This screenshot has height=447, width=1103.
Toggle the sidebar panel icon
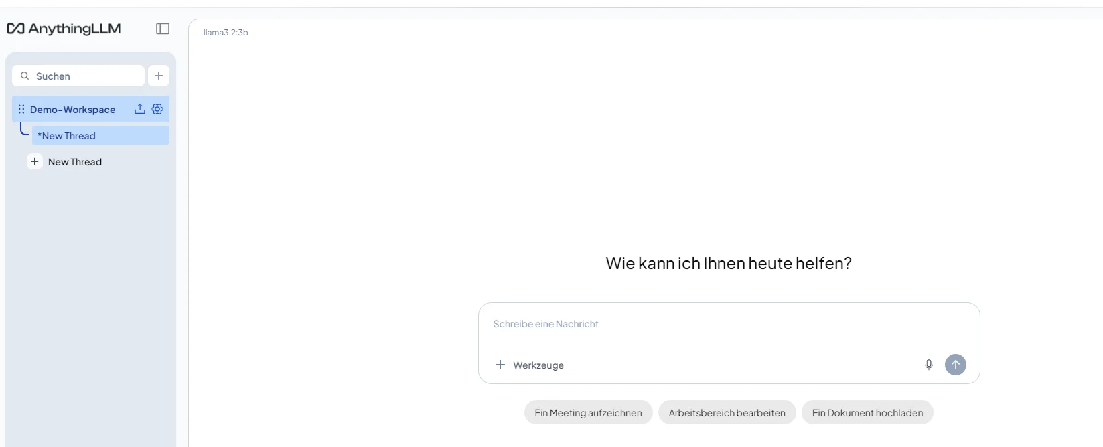point(163,29)
